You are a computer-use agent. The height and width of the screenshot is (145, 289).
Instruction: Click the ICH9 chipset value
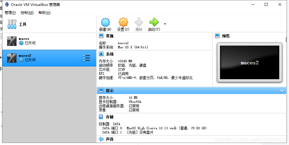121,70
